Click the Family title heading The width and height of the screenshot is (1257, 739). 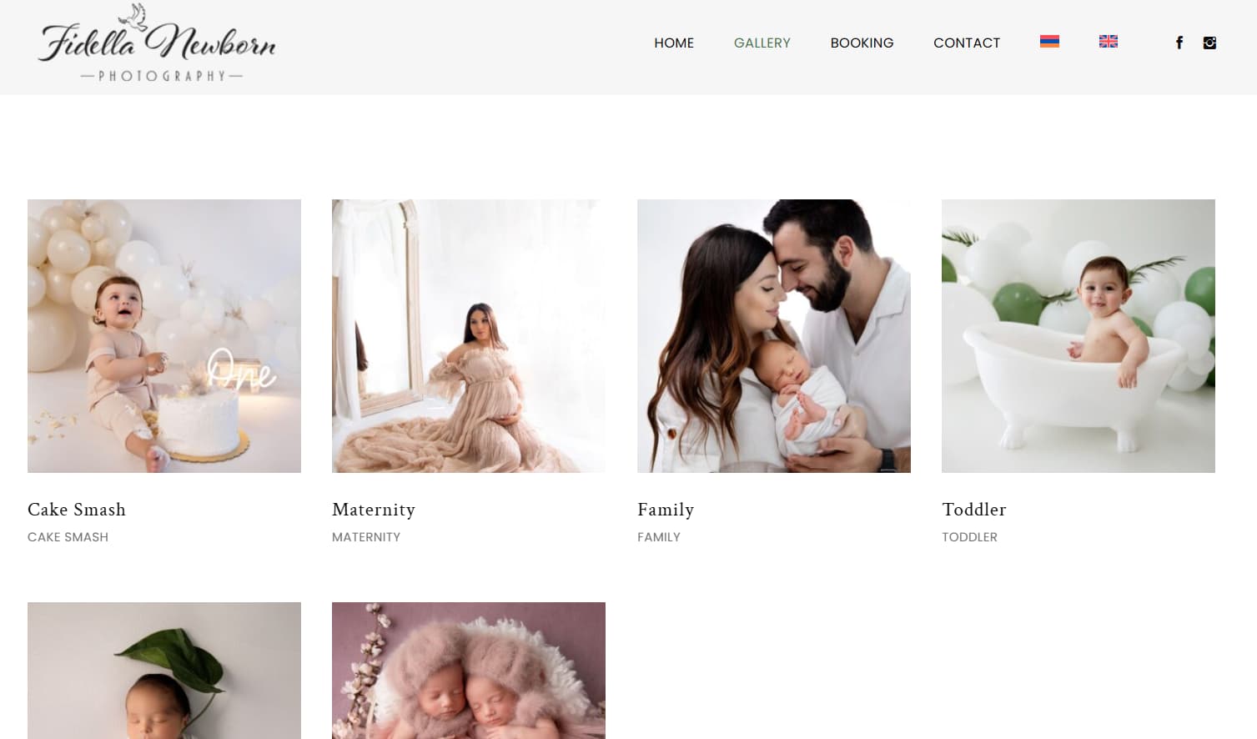(x=665, y=510)
